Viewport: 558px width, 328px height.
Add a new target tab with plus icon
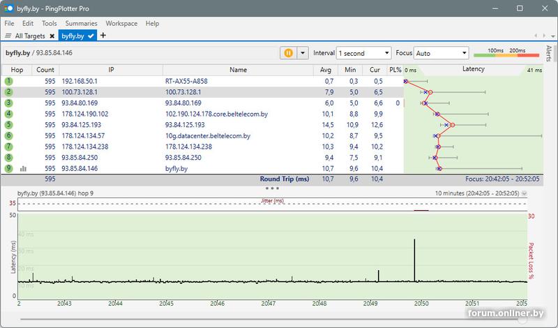(x=103, y=36)
